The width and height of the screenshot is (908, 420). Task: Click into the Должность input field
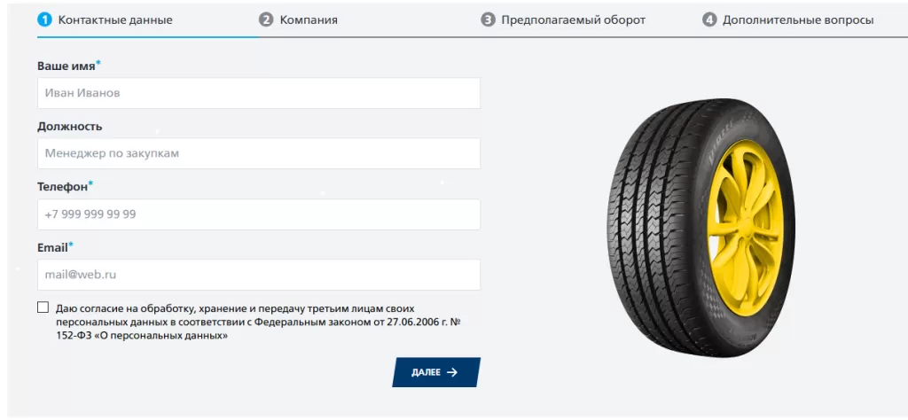(258, 153)
